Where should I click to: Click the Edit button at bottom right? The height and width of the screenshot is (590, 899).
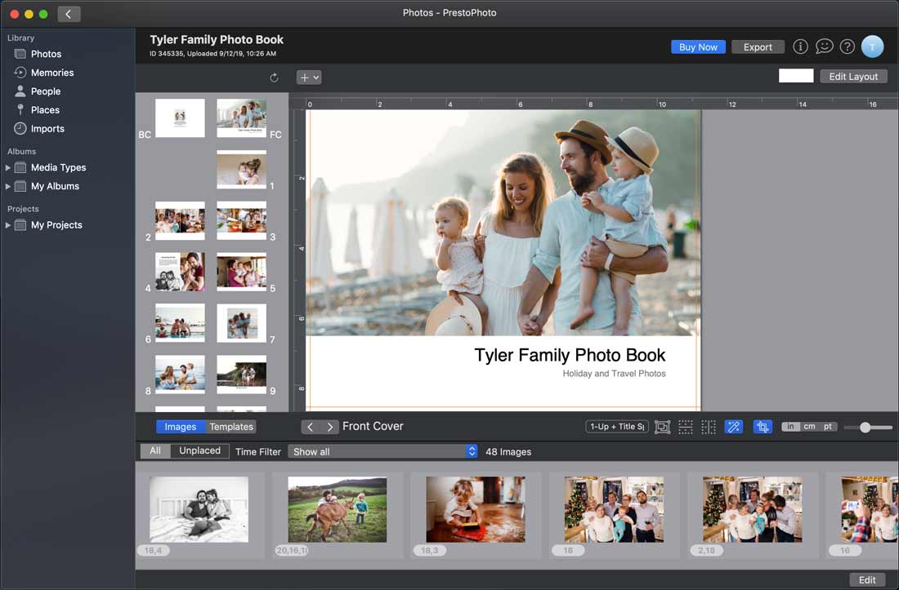click(867, 579)
